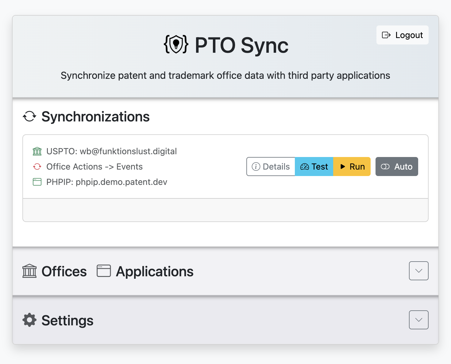The height and width of the screenshot is (364, 451).
Task: Click the 'USPTO: wb@funktionslust.digital' text
Action: (x=112, y=151)
